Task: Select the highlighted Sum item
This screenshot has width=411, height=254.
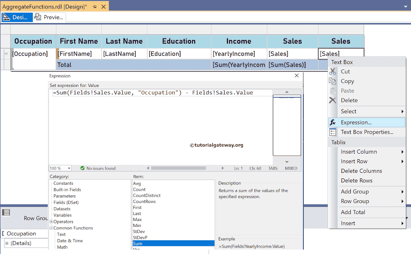Action: (x=173, y=244)
